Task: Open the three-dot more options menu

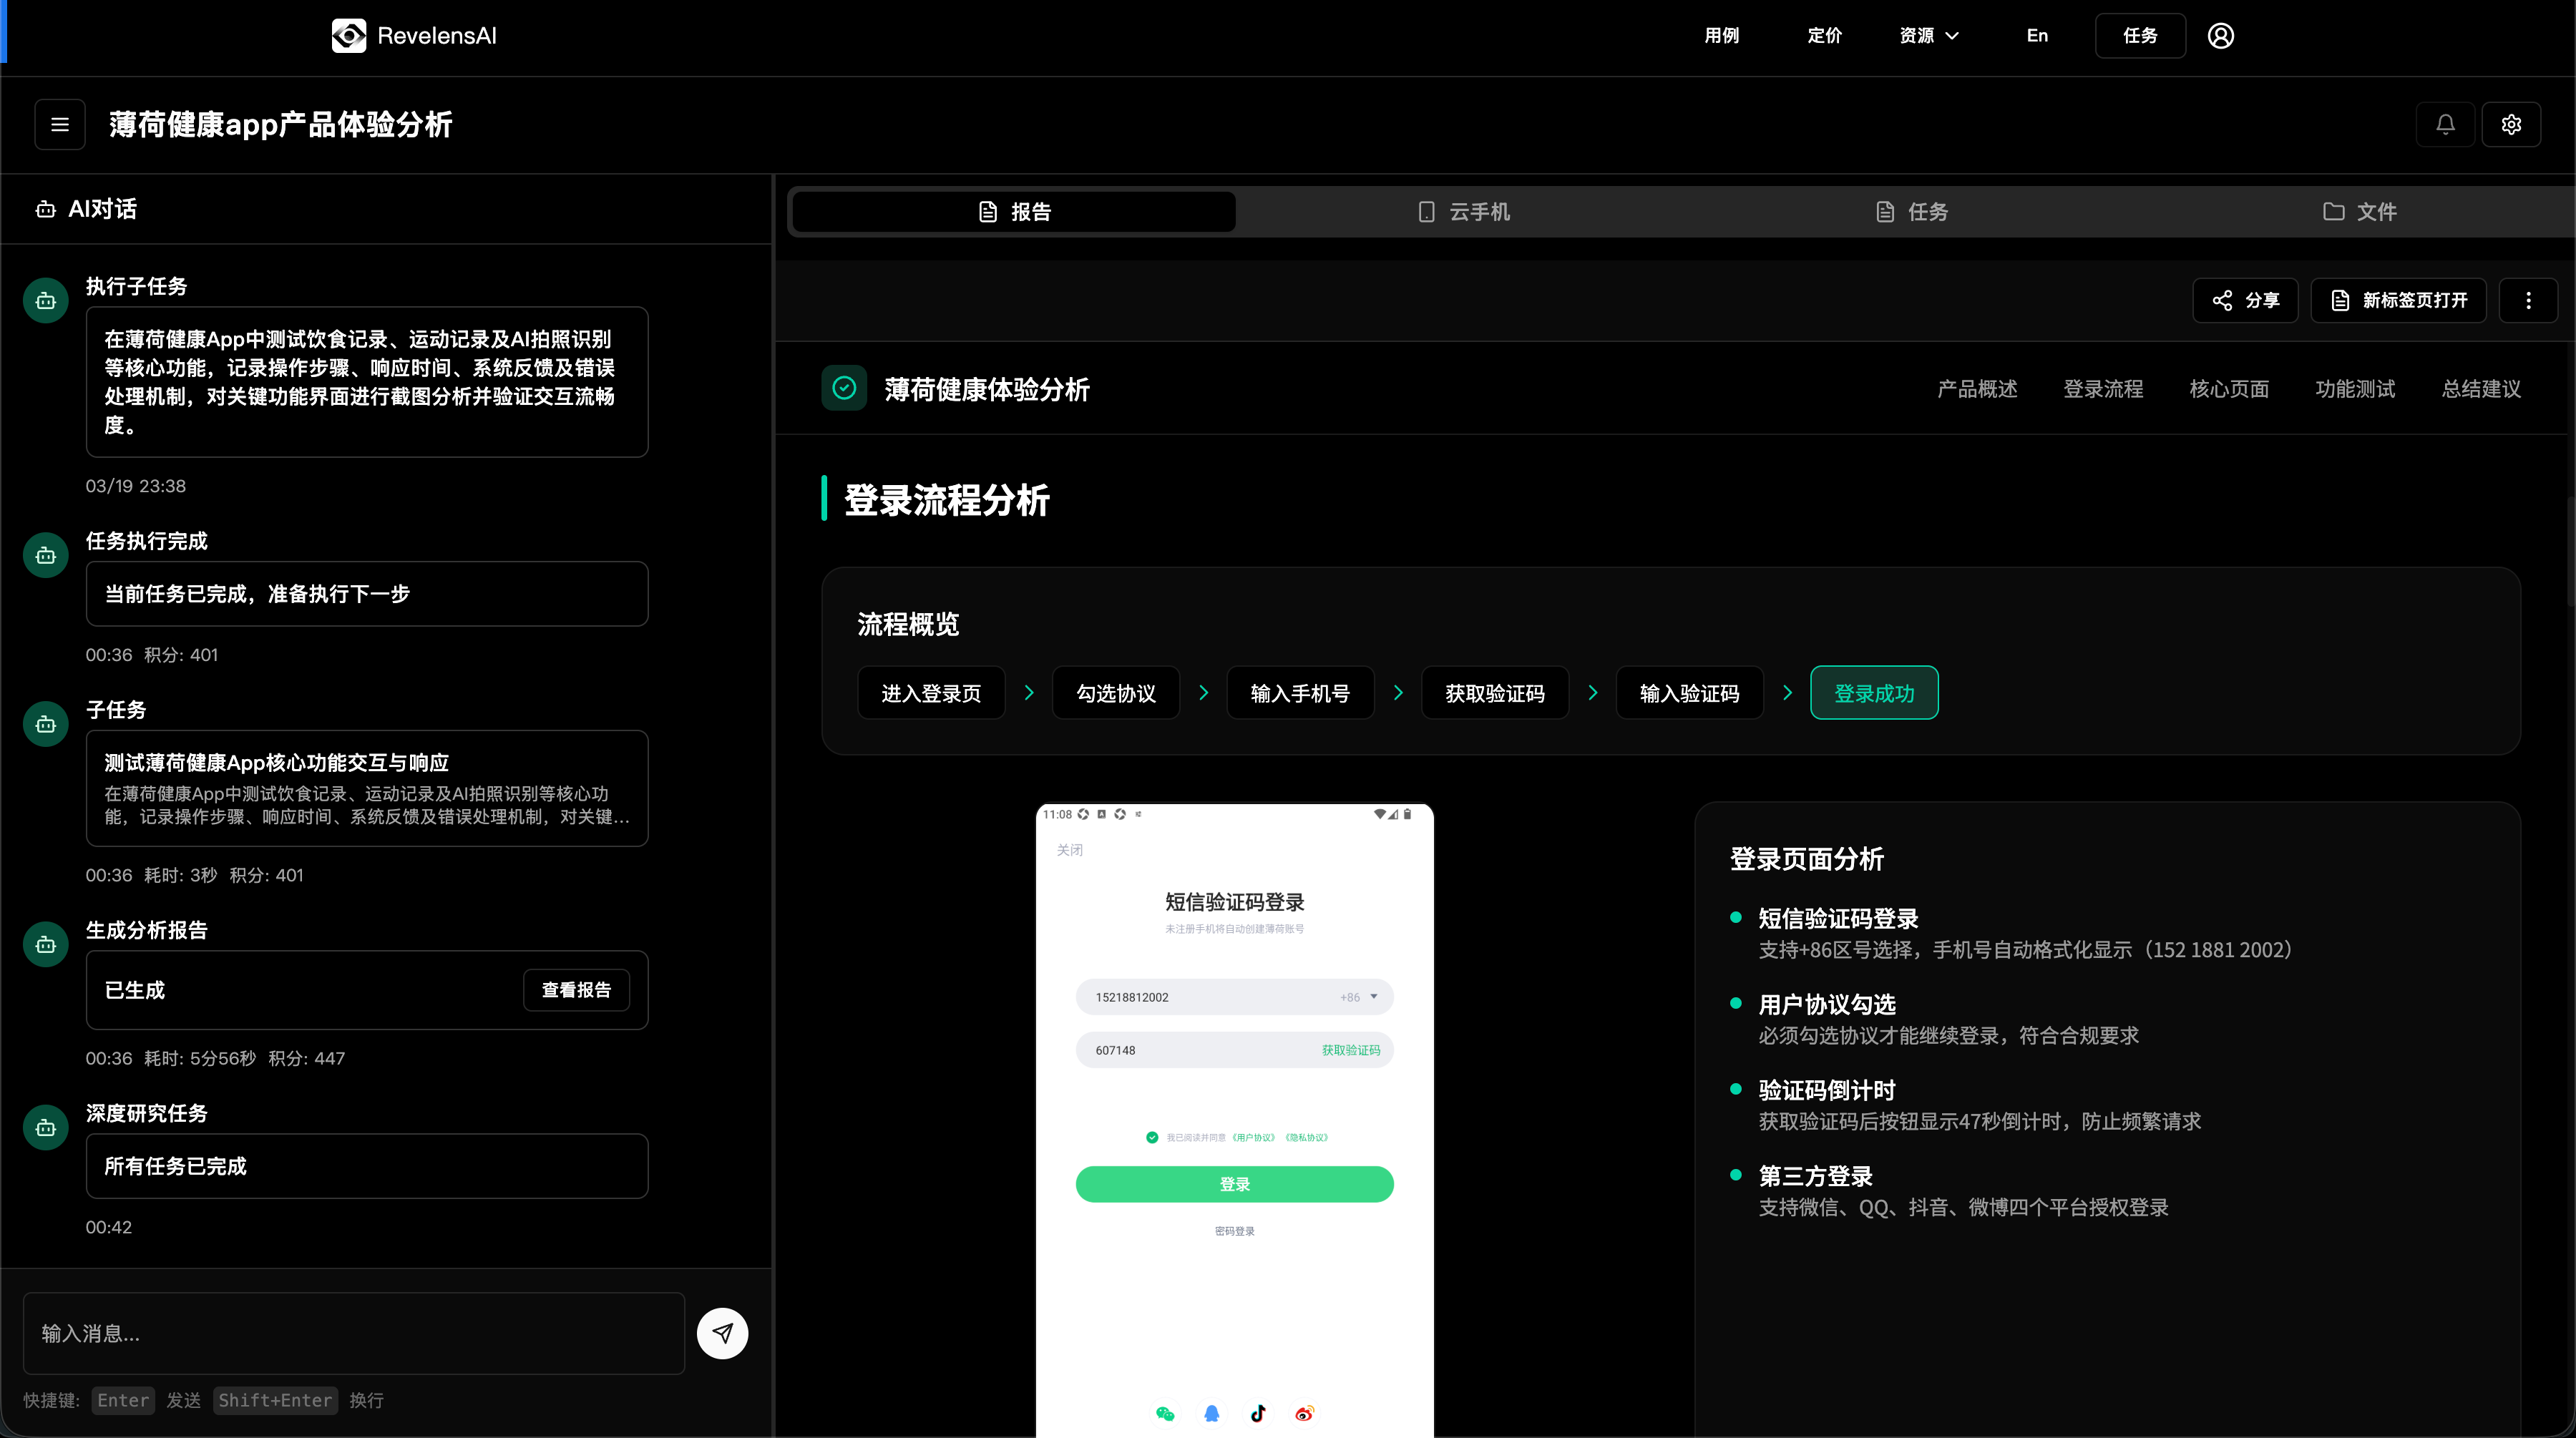Action: [x=2528, y=300]
